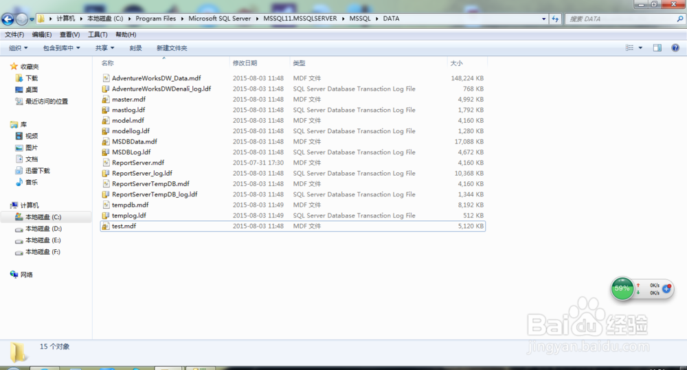Open the 包含到库中 dropdown
This screenshot has width=687, height=370.
click(x=61, y=48)
